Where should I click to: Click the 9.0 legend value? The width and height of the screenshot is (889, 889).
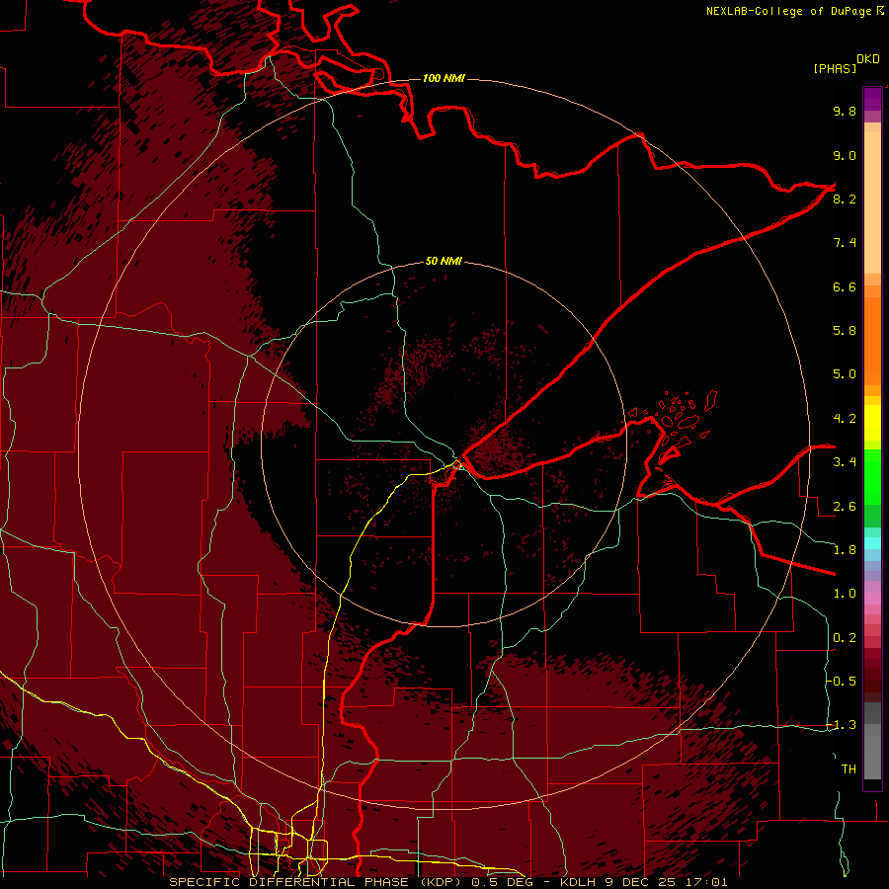[845, 155]
